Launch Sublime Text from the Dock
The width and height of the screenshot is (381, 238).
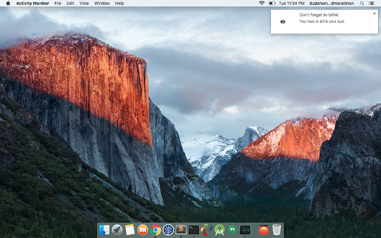[x=181, y=230]
